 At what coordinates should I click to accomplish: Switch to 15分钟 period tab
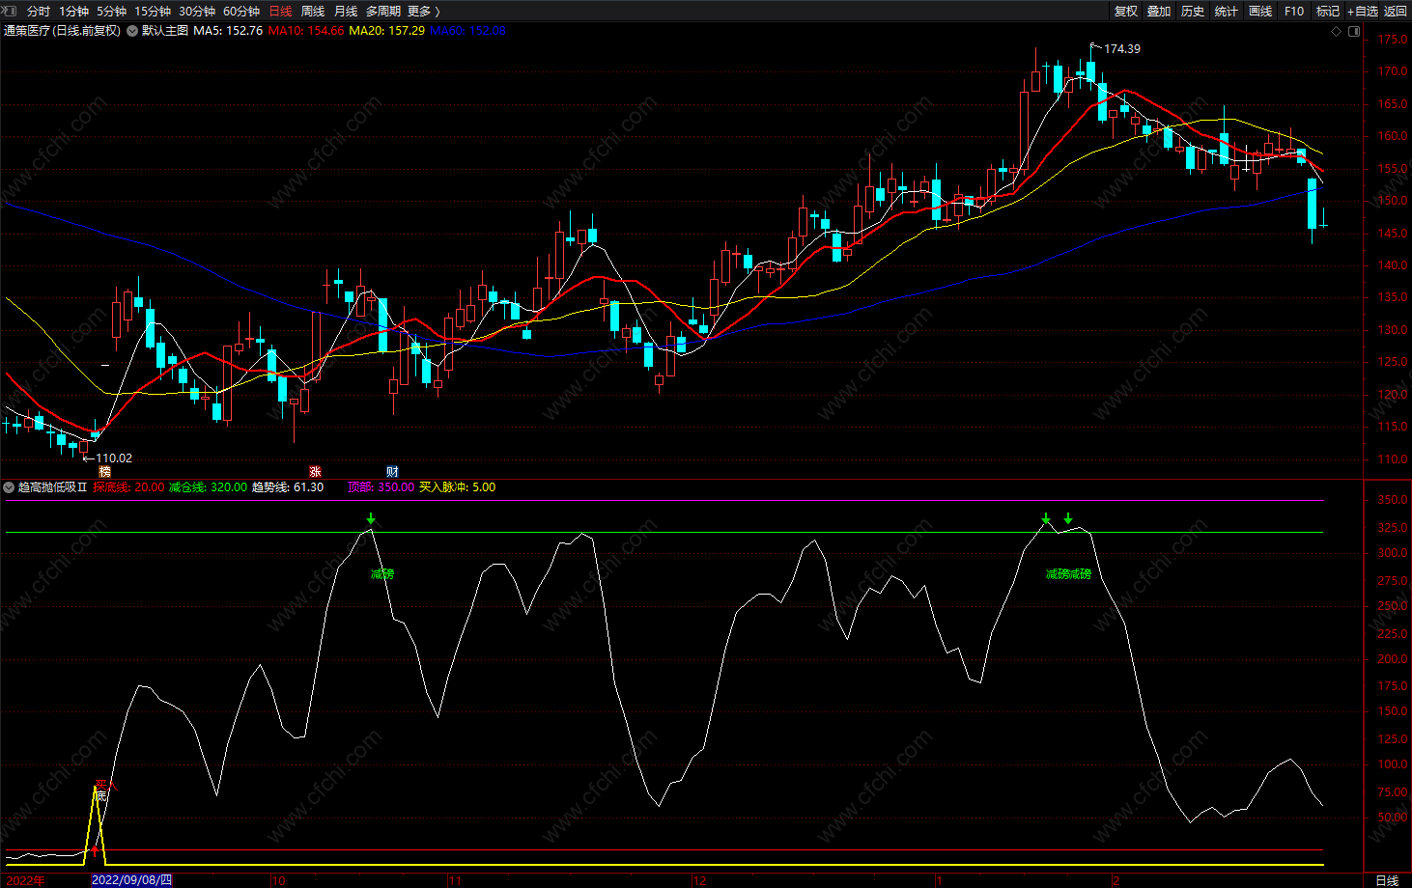(153, 12)
